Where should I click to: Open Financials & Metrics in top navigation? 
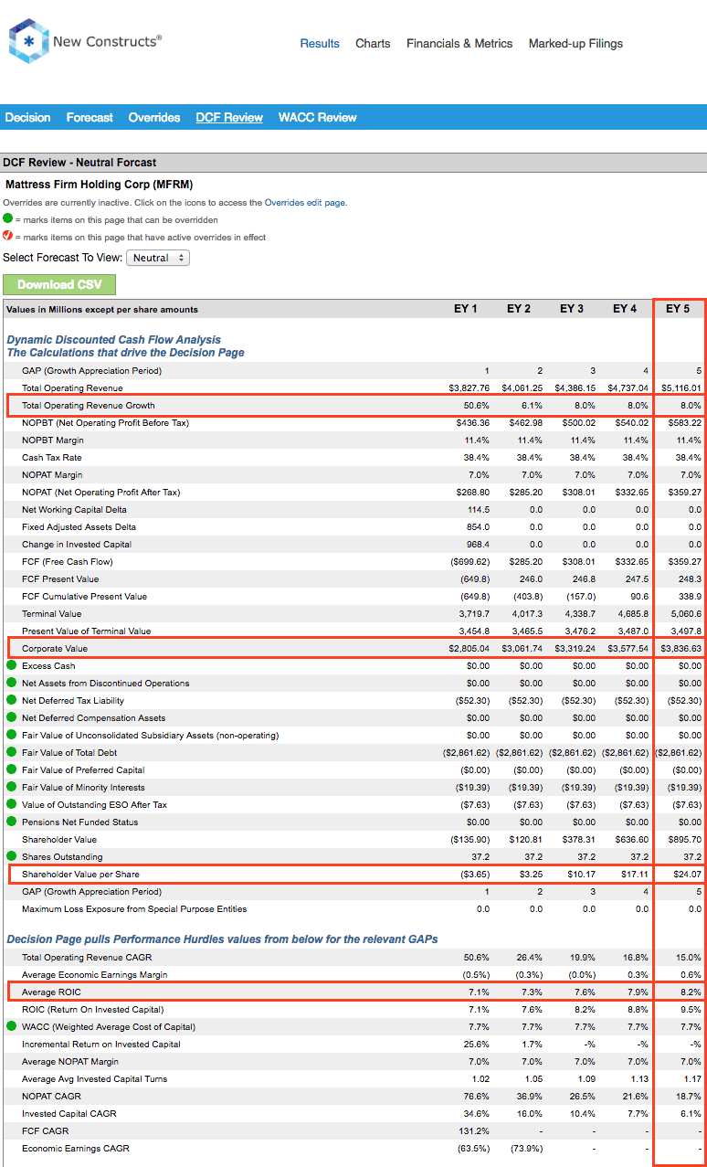click(459, 43)
